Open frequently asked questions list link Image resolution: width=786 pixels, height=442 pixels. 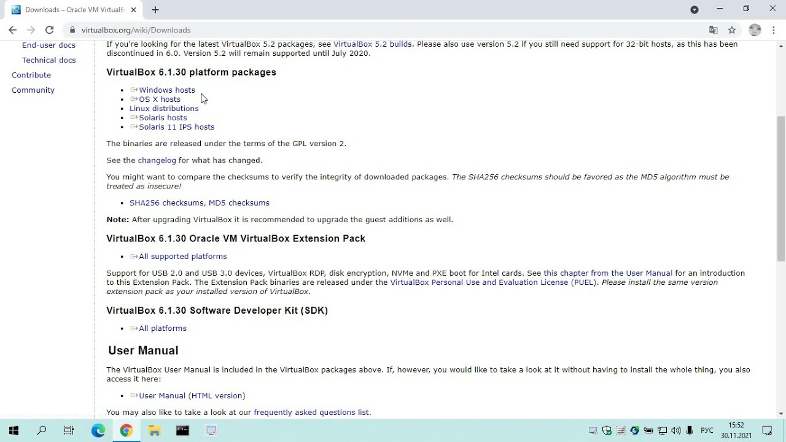click(x=311, y=413)
